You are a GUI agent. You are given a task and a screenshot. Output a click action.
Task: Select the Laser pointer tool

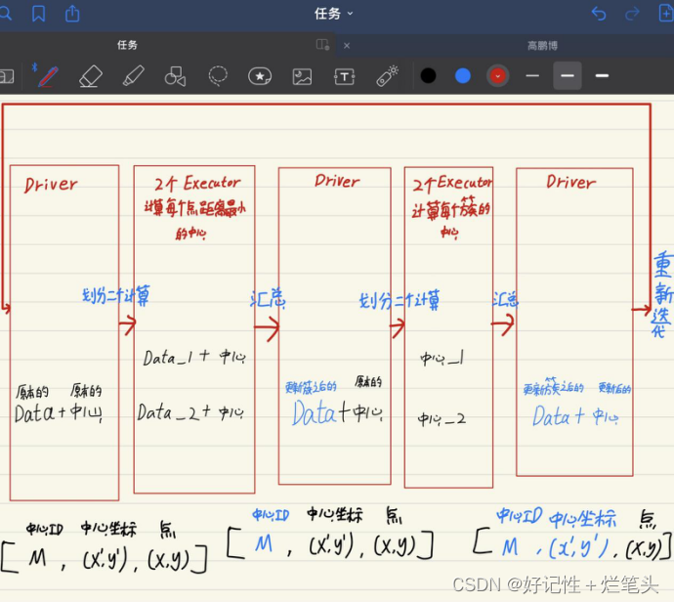[x=387, y=76]
